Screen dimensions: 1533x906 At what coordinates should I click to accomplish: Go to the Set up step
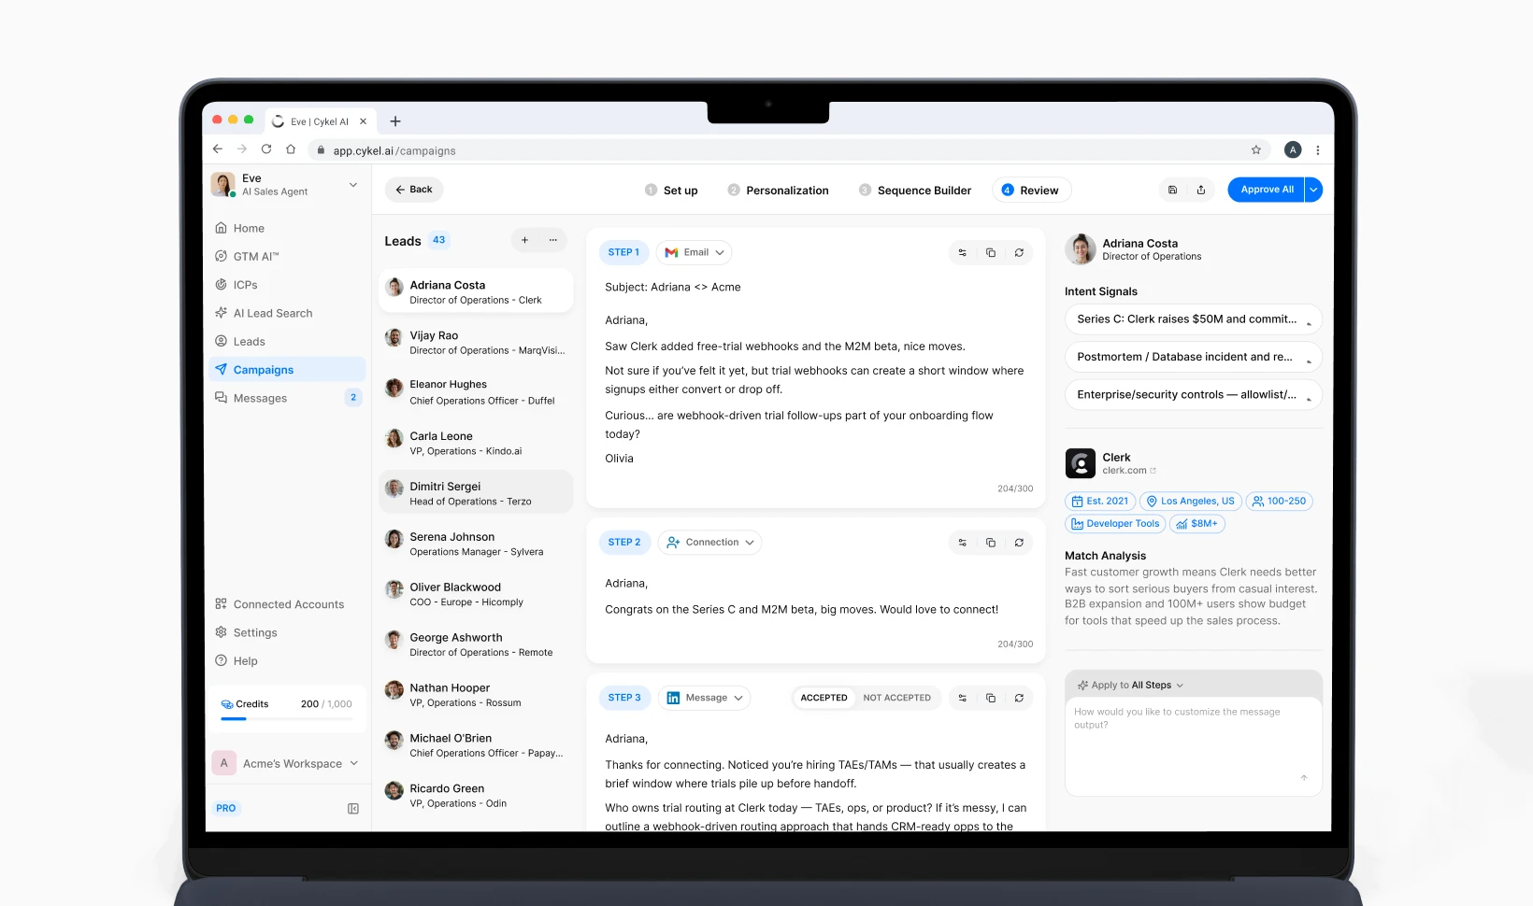click(x=671, y=191)
